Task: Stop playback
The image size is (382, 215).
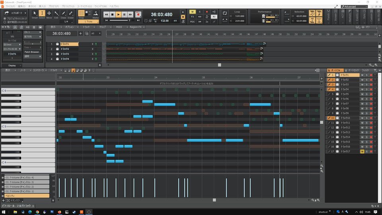Action: point(112,15)
